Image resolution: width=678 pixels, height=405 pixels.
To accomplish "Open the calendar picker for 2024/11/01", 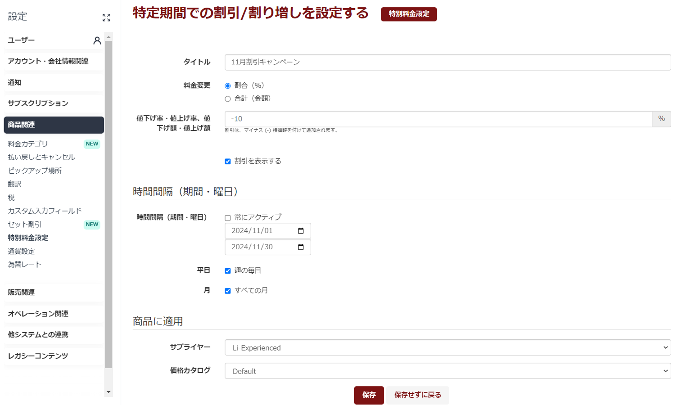I will (301, 231).
